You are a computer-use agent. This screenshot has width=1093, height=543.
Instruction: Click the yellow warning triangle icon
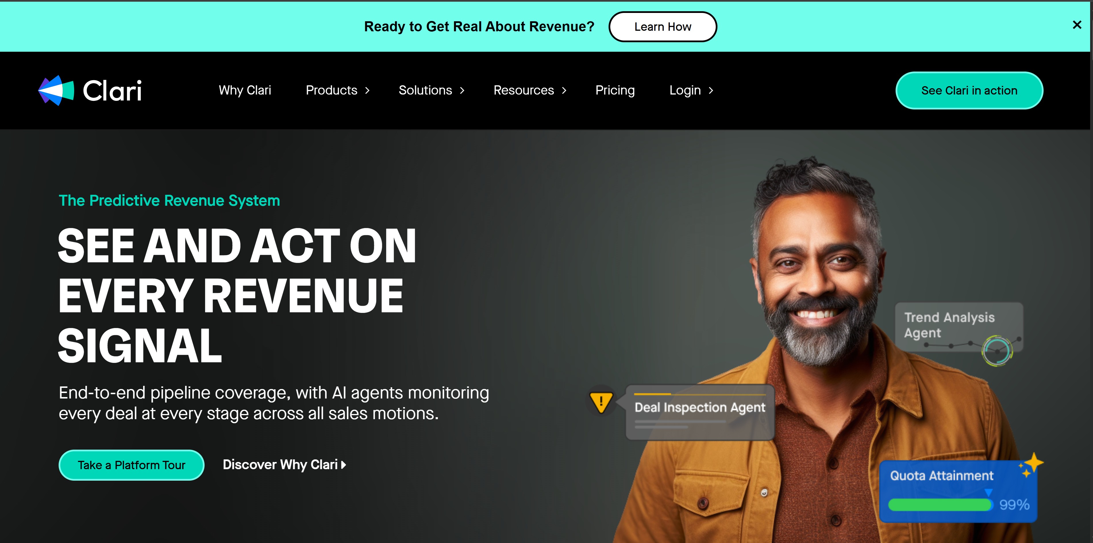tap(601, 401)
